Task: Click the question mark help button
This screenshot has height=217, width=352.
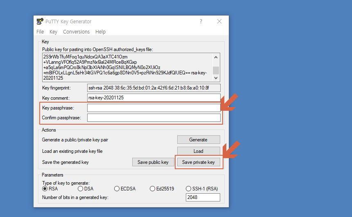Action: point(201,21)
